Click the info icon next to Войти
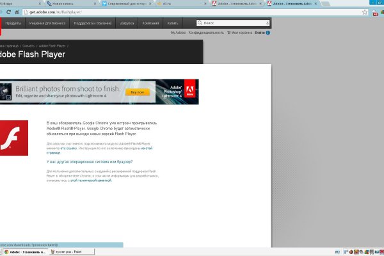Image resolution: width=384 pixels, height=256 pixels. pyautogui.click(x=268, y=32)
